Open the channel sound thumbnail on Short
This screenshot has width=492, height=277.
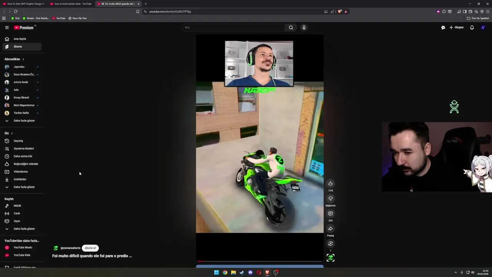click(331, 258)
